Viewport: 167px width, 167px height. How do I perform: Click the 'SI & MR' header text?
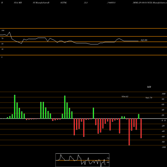point(18,3)
